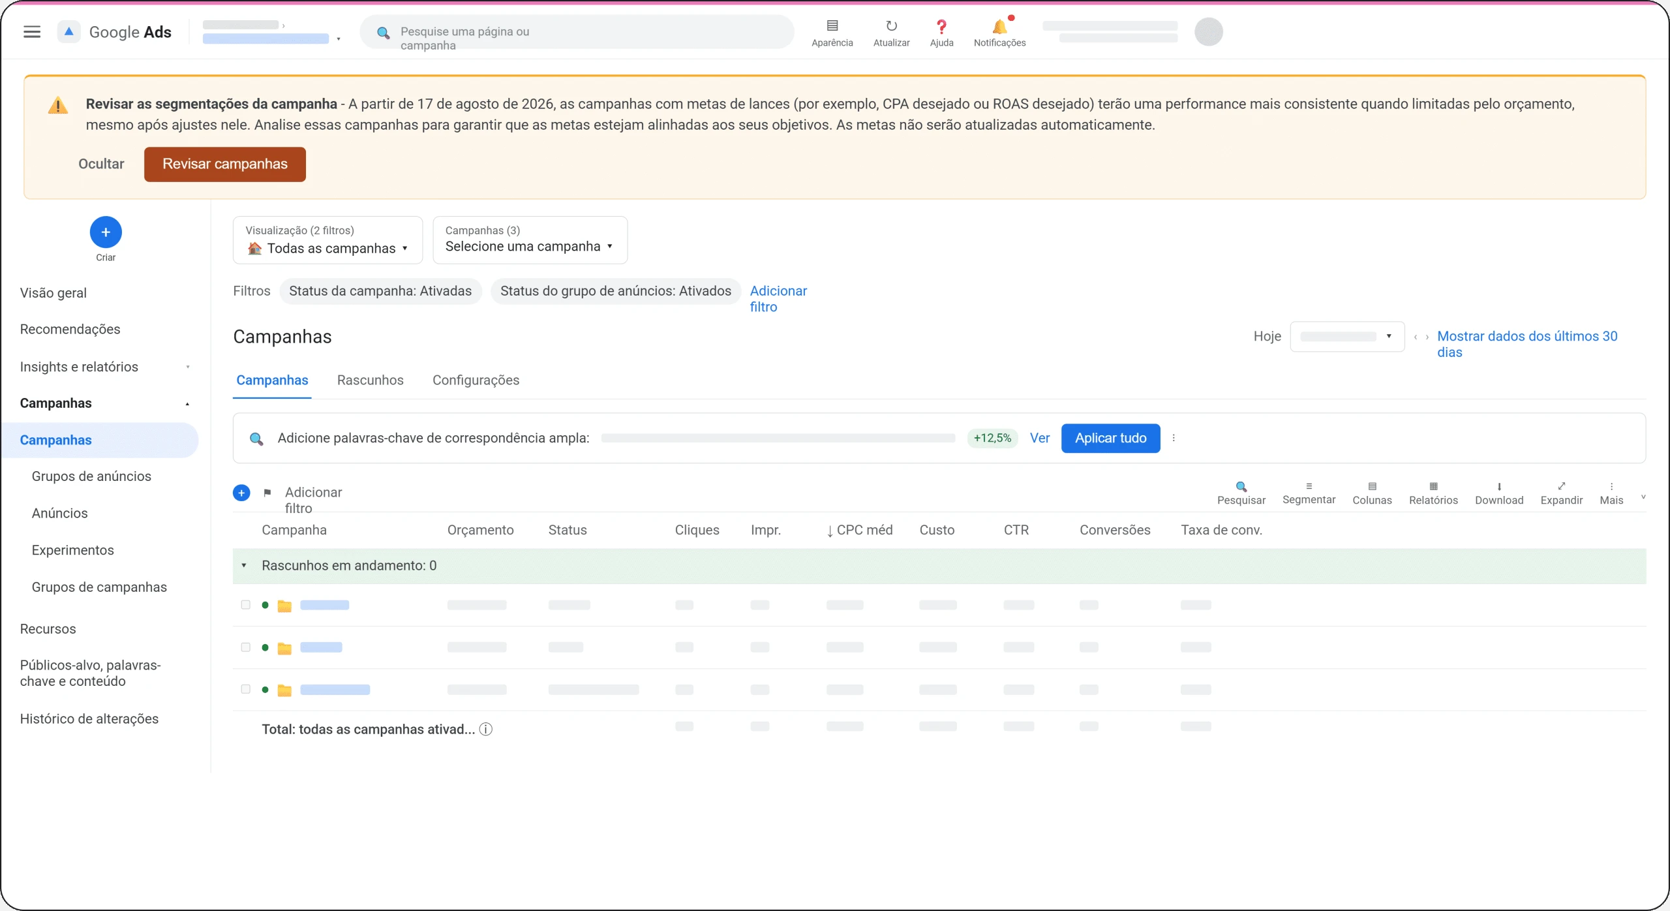Switch to the Rascunhos tab

pos(370,380)
